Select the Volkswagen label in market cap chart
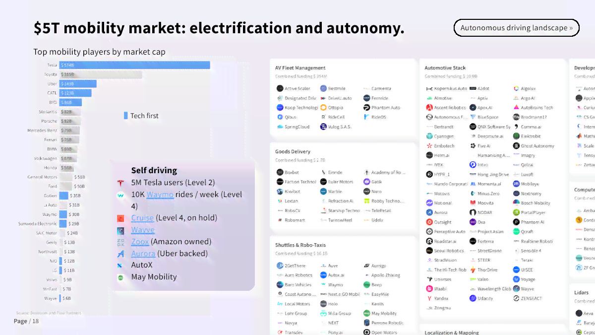Screen dimensions: 595x335 pyautogui.click(x=46, y=158)
